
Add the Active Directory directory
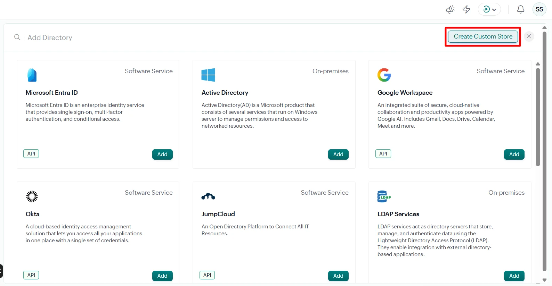[x=338, y=154]
